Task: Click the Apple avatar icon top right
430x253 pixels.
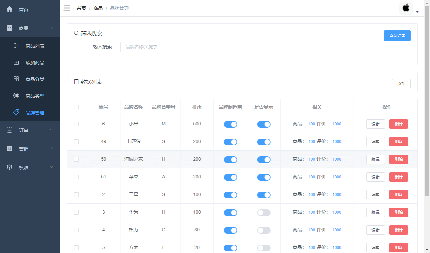Action: (406, 8)
